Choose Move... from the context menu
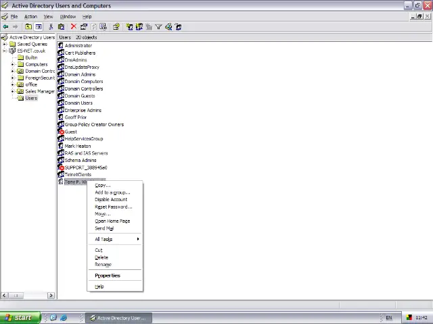Viewport: 433px width, 324px height. [x=115, y=214]
